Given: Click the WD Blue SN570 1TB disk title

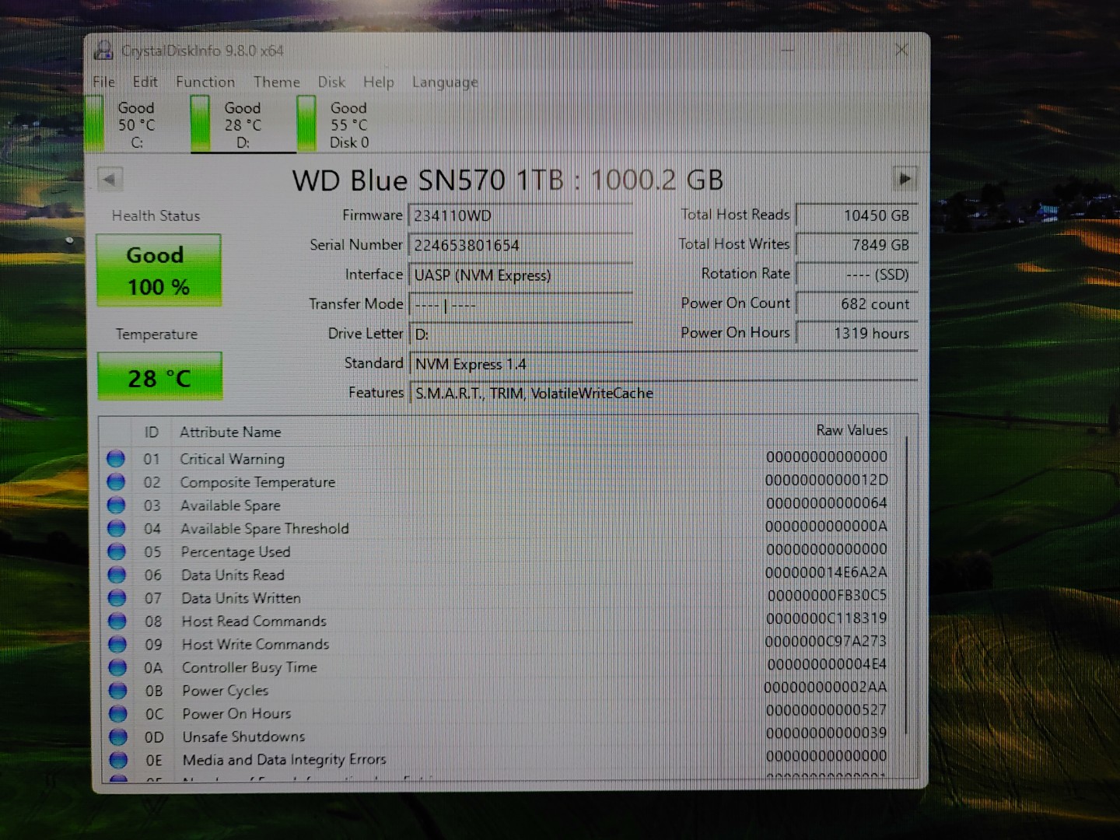Looking at the screenshot, I should 508,180.
